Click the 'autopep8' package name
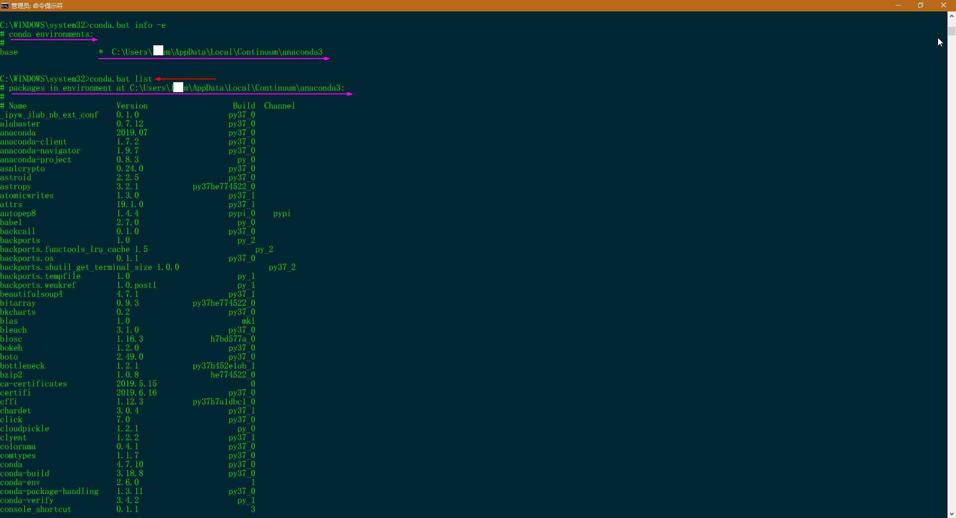 18,213
